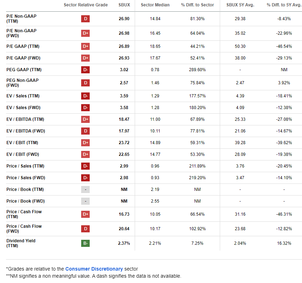Image resolution: width=302 pixels, height=283 pixels.
Task: Select the P/E GAAP (TTM) row label
Action: point(23,46)
